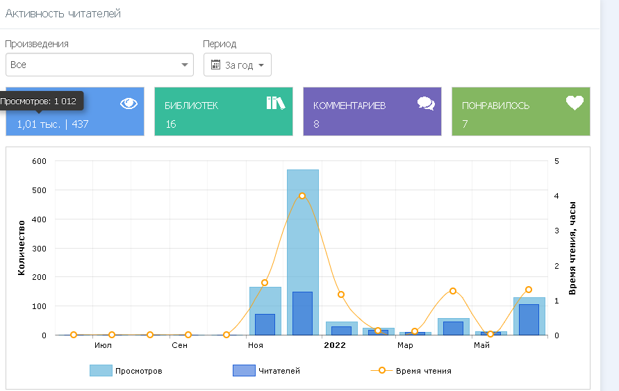This screenshot has width=619, height=391.
Task: Click the calendar icon in period selector
Action: point(215,65)
